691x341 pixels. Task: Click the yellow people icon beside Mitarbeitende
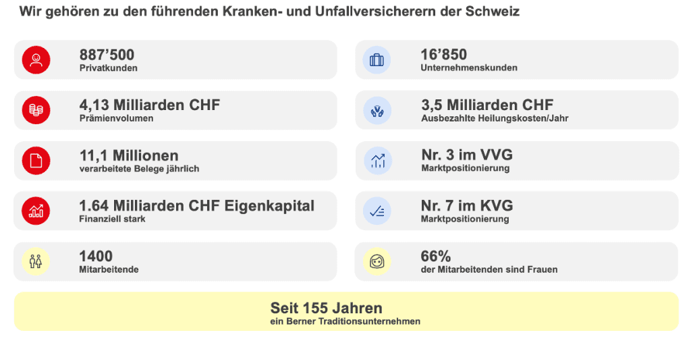(36, 261)
